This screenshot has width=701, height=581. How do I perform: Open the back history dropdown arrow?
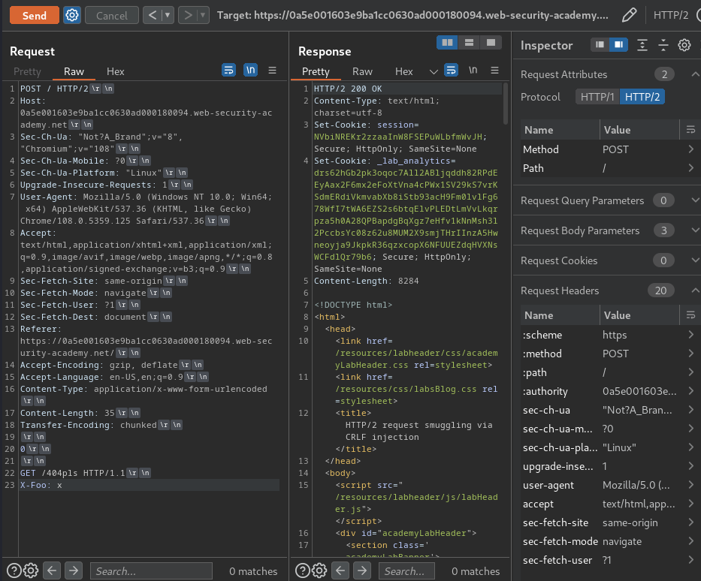[x=168, y=16]
